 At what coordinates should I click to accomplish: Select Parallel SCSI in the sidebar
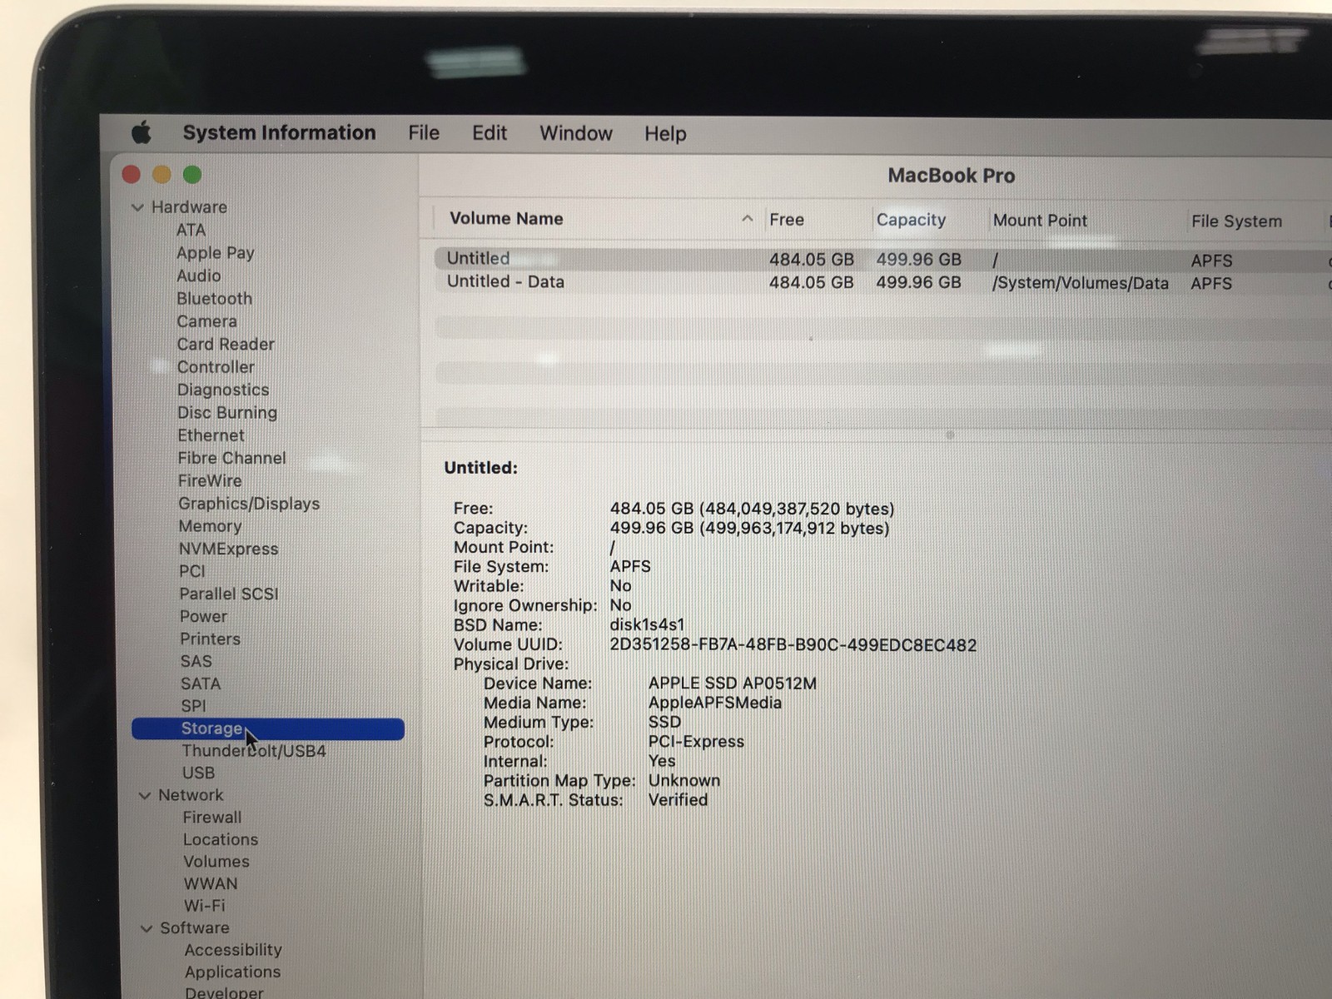[229, 594]
